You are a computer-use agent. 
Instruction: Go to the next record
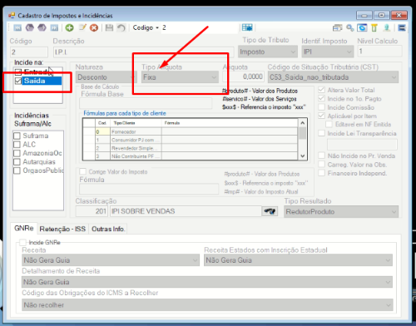(x=42, y=27)
